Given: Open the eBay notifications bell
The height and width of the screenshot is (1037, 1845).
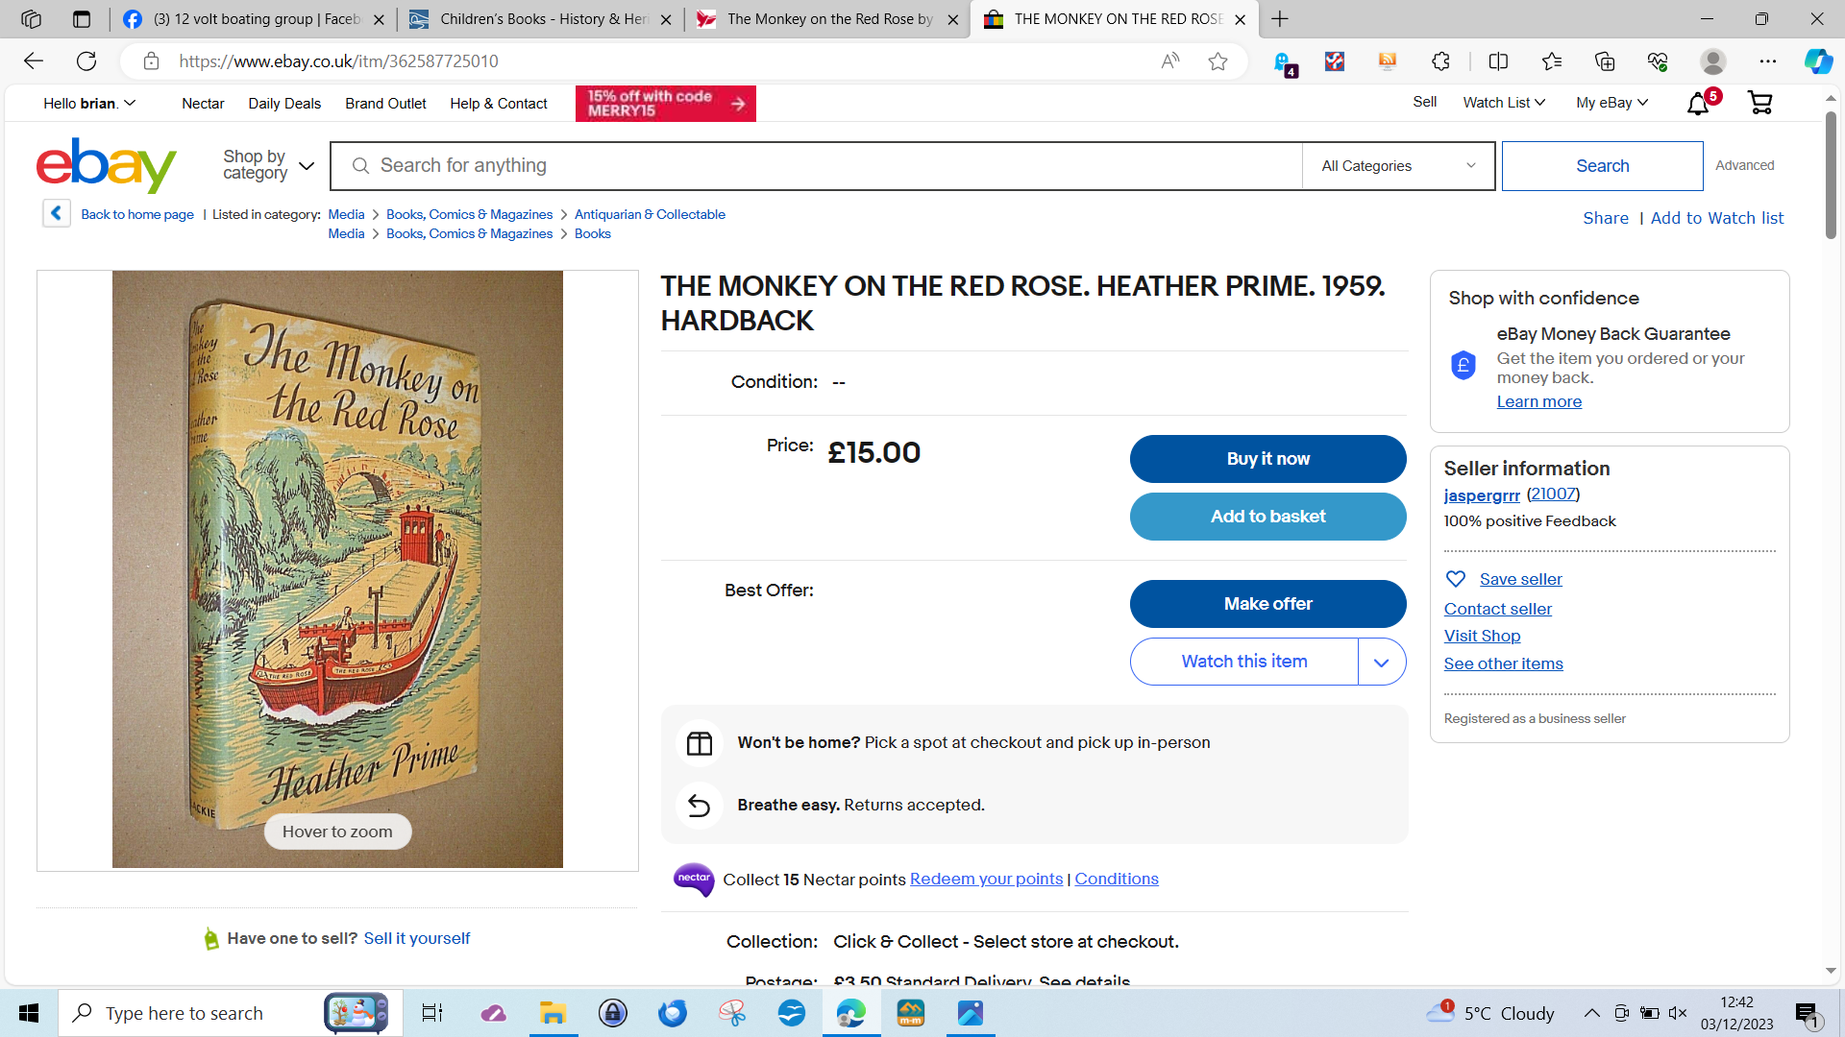Looking at the screenshot, I should point(1698,103).
